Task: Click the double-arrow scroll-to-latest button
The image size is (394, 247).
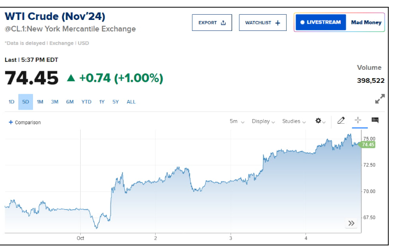Action: point(352,223)
